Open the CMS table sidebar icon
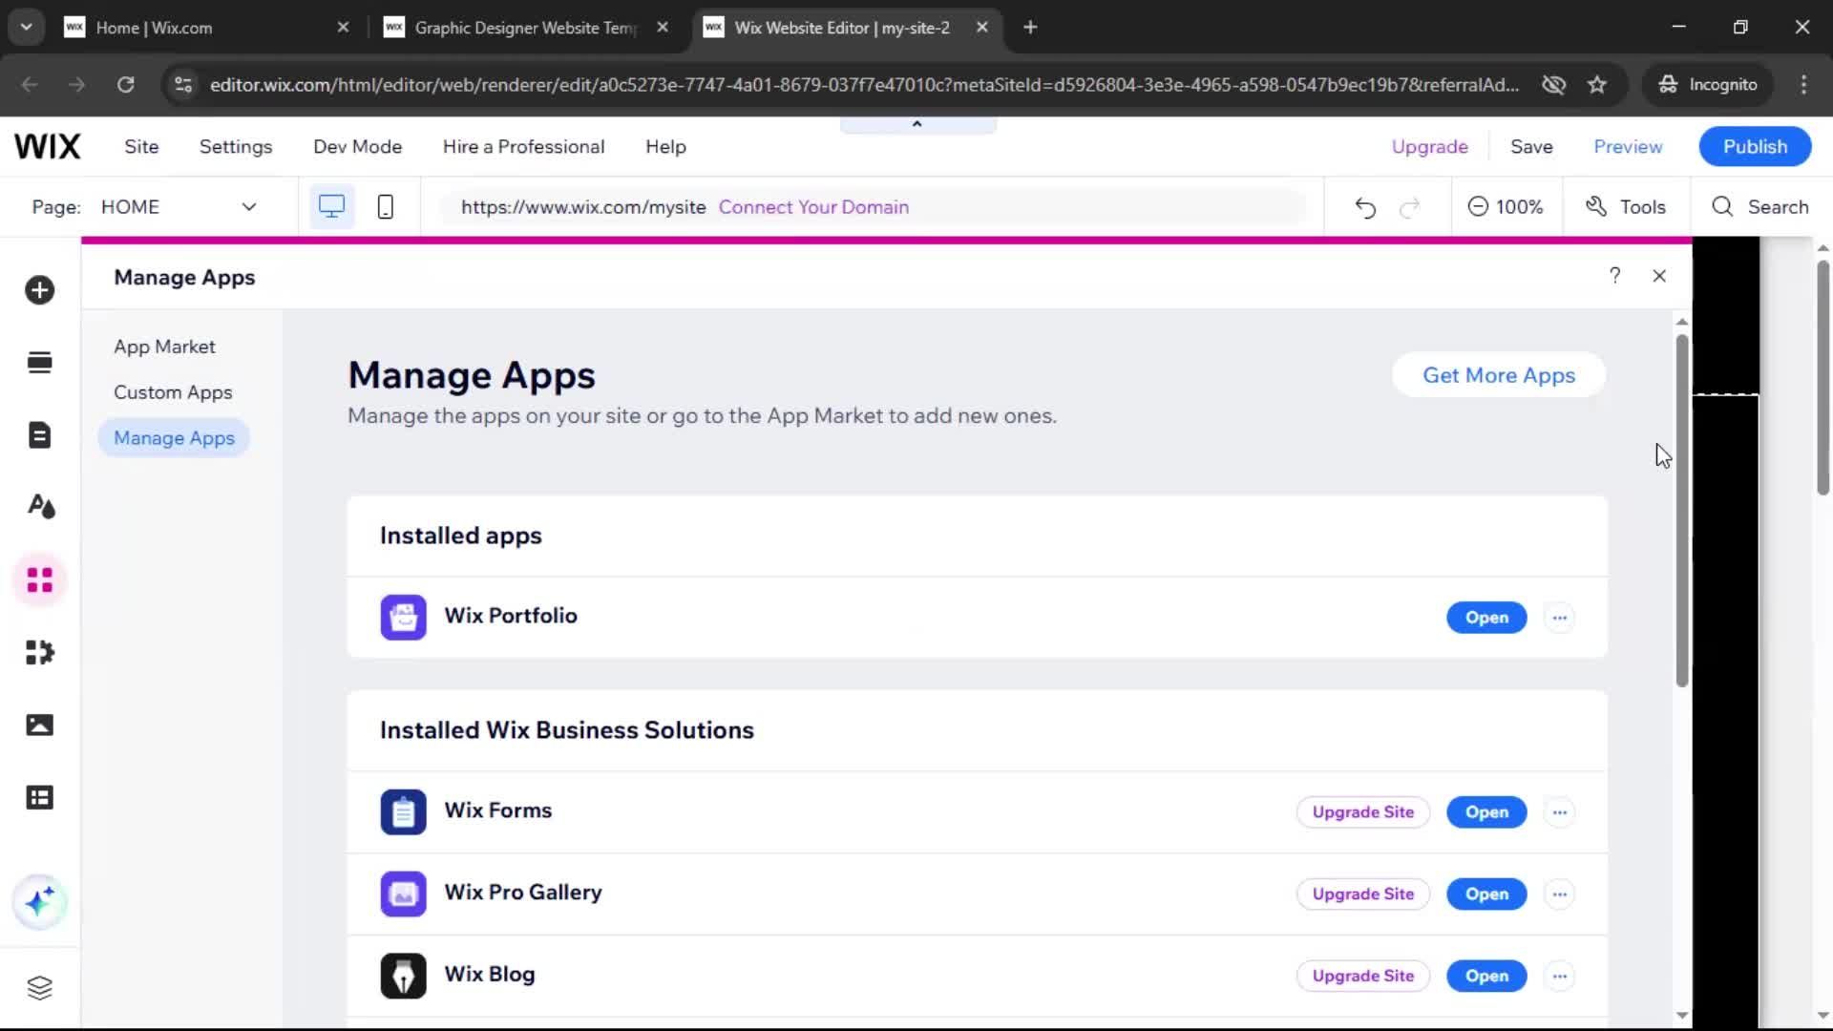This screenshot has height=1031, width=1833. click(39, 797)
